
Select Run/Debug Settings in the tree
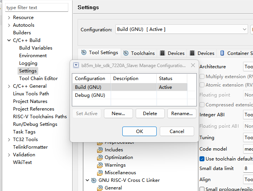pos(35,124)
